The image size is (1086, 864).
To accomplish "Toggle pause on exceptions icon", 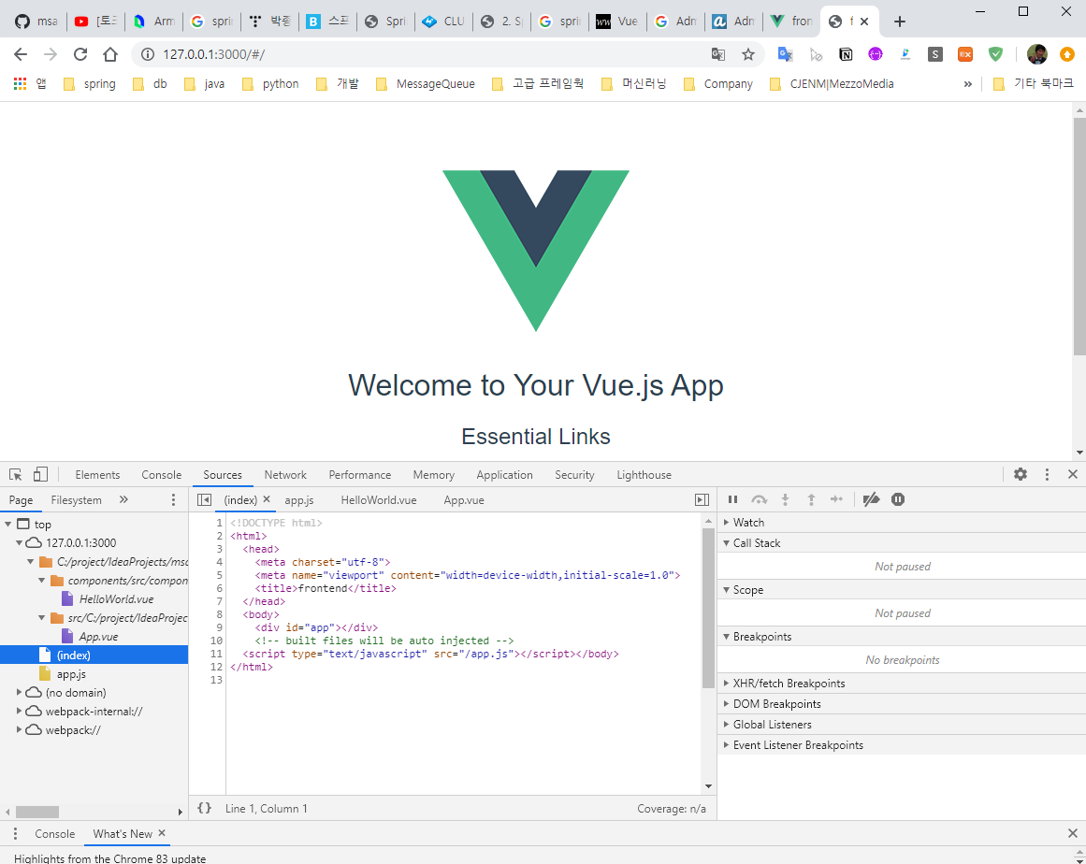I will click(x=898, y=499).
